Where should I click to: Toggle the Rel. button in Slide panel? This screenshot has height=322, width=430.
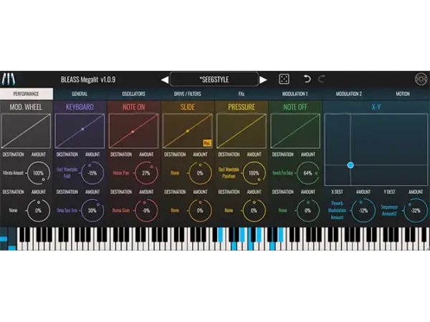207,143
